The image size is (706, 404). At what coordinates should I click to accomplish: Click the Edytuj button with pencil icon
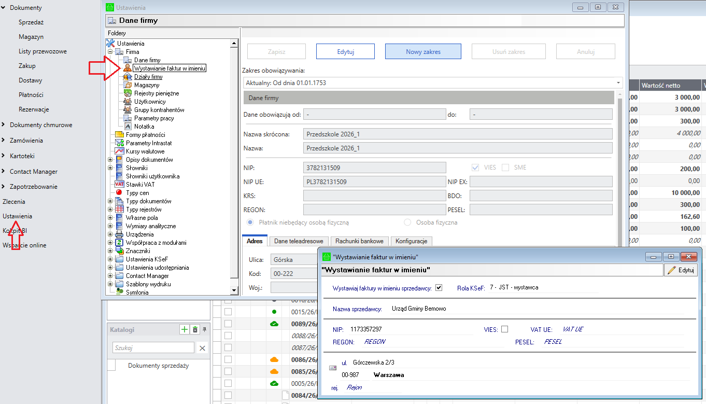[681, 270]
